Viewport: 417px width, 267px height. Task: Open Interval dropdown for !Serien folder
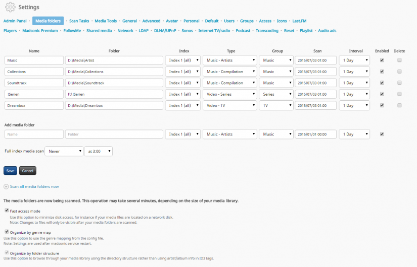354,94
